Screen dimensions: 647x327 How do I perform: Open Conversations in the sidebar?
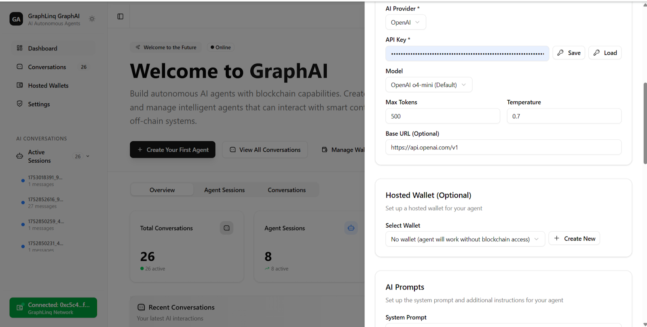53,67
